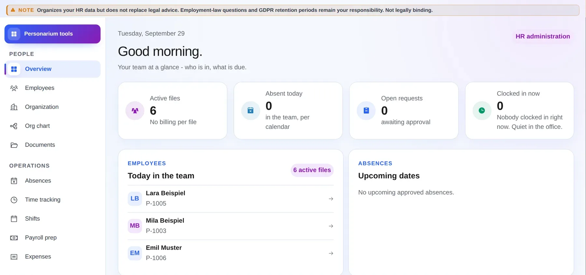Go to the Organization page
586x275 pixels.
coord(52,107)
